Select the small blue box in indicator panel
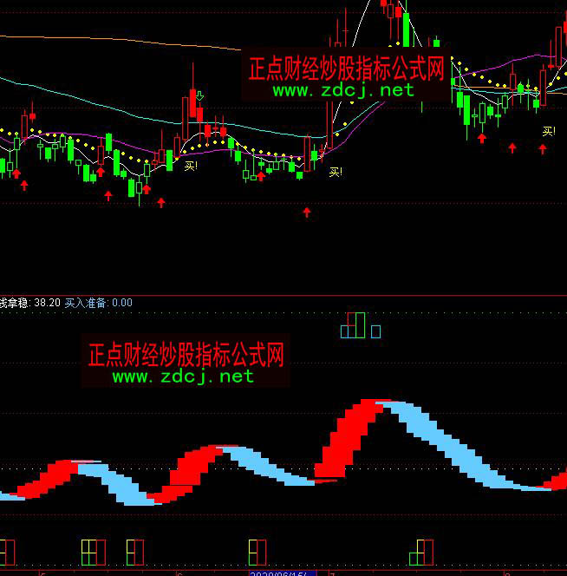Screen dimensions: 567x576 coord(375,331)
